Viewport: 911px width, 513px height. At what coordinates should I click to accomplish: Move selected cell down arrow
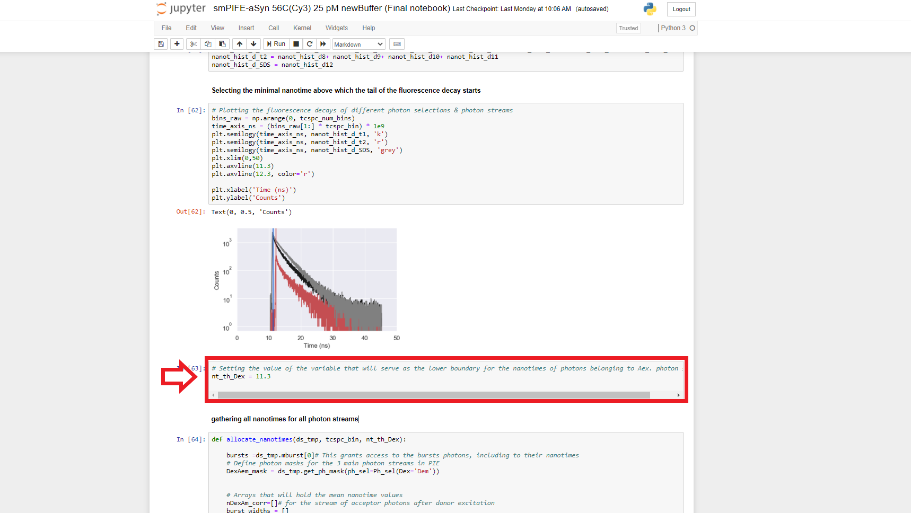pyautogui.click(x=253, y=44)
